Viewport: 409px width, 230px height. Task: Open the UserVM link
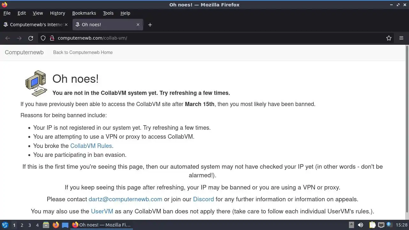click(102, 211)
